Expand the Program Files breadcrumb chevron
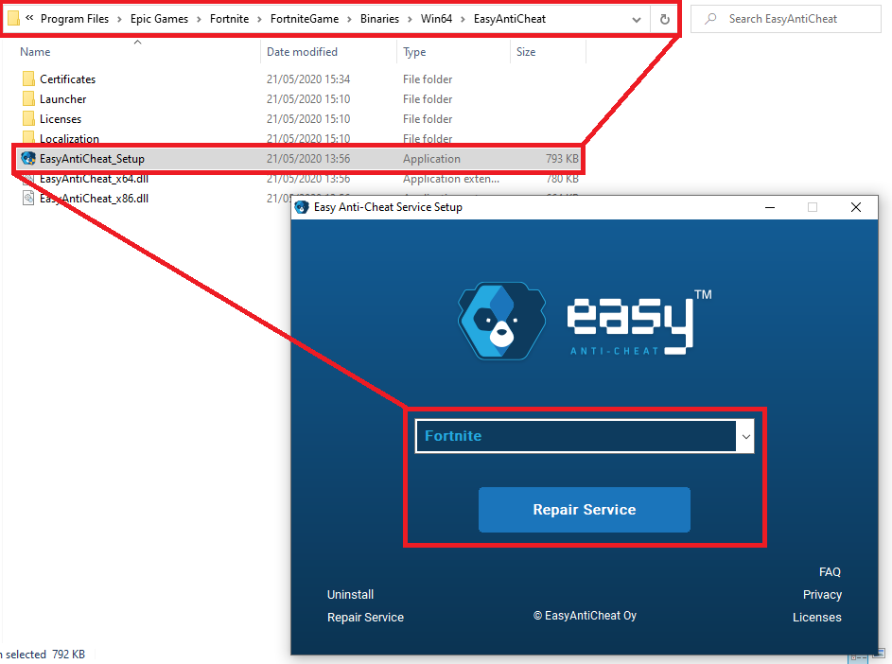Viewport: 892px width, 664px height. (x=119, y=19)
